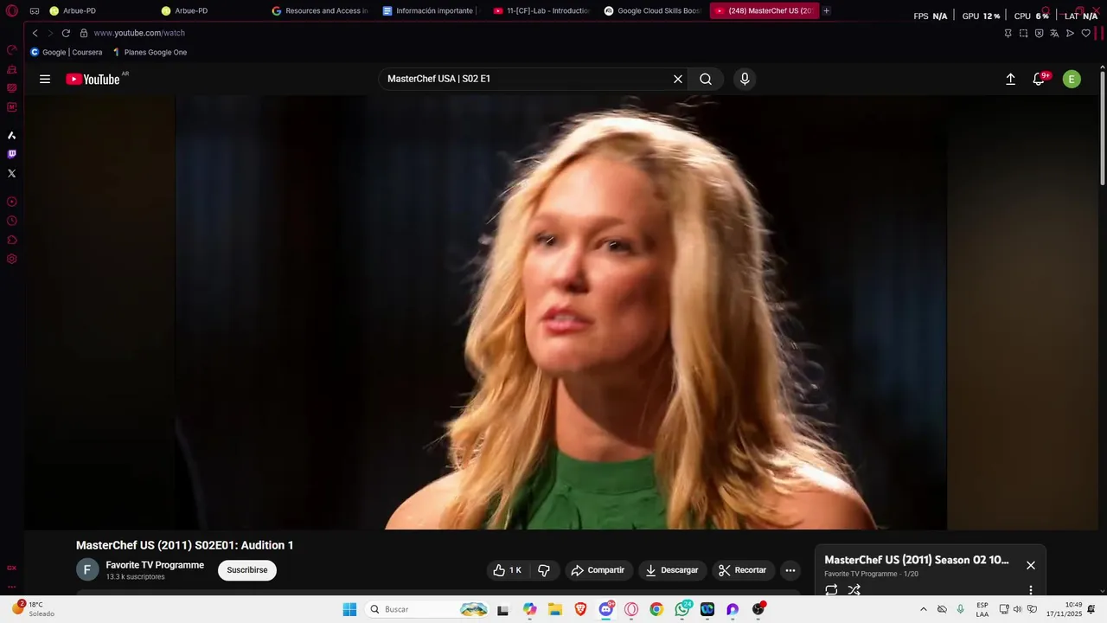This screenshot has height=623, width=1107.
Task: Clear the YouTube search box text
Action: coord(678,79)
